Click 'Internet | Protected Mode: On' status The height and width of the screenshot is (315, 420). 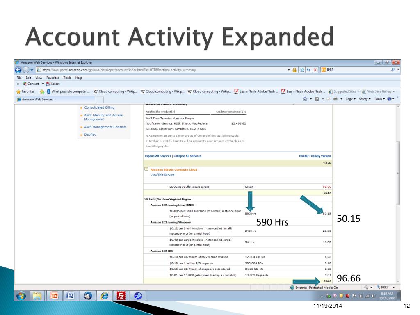pyautogui.click(x=314, y=288)
